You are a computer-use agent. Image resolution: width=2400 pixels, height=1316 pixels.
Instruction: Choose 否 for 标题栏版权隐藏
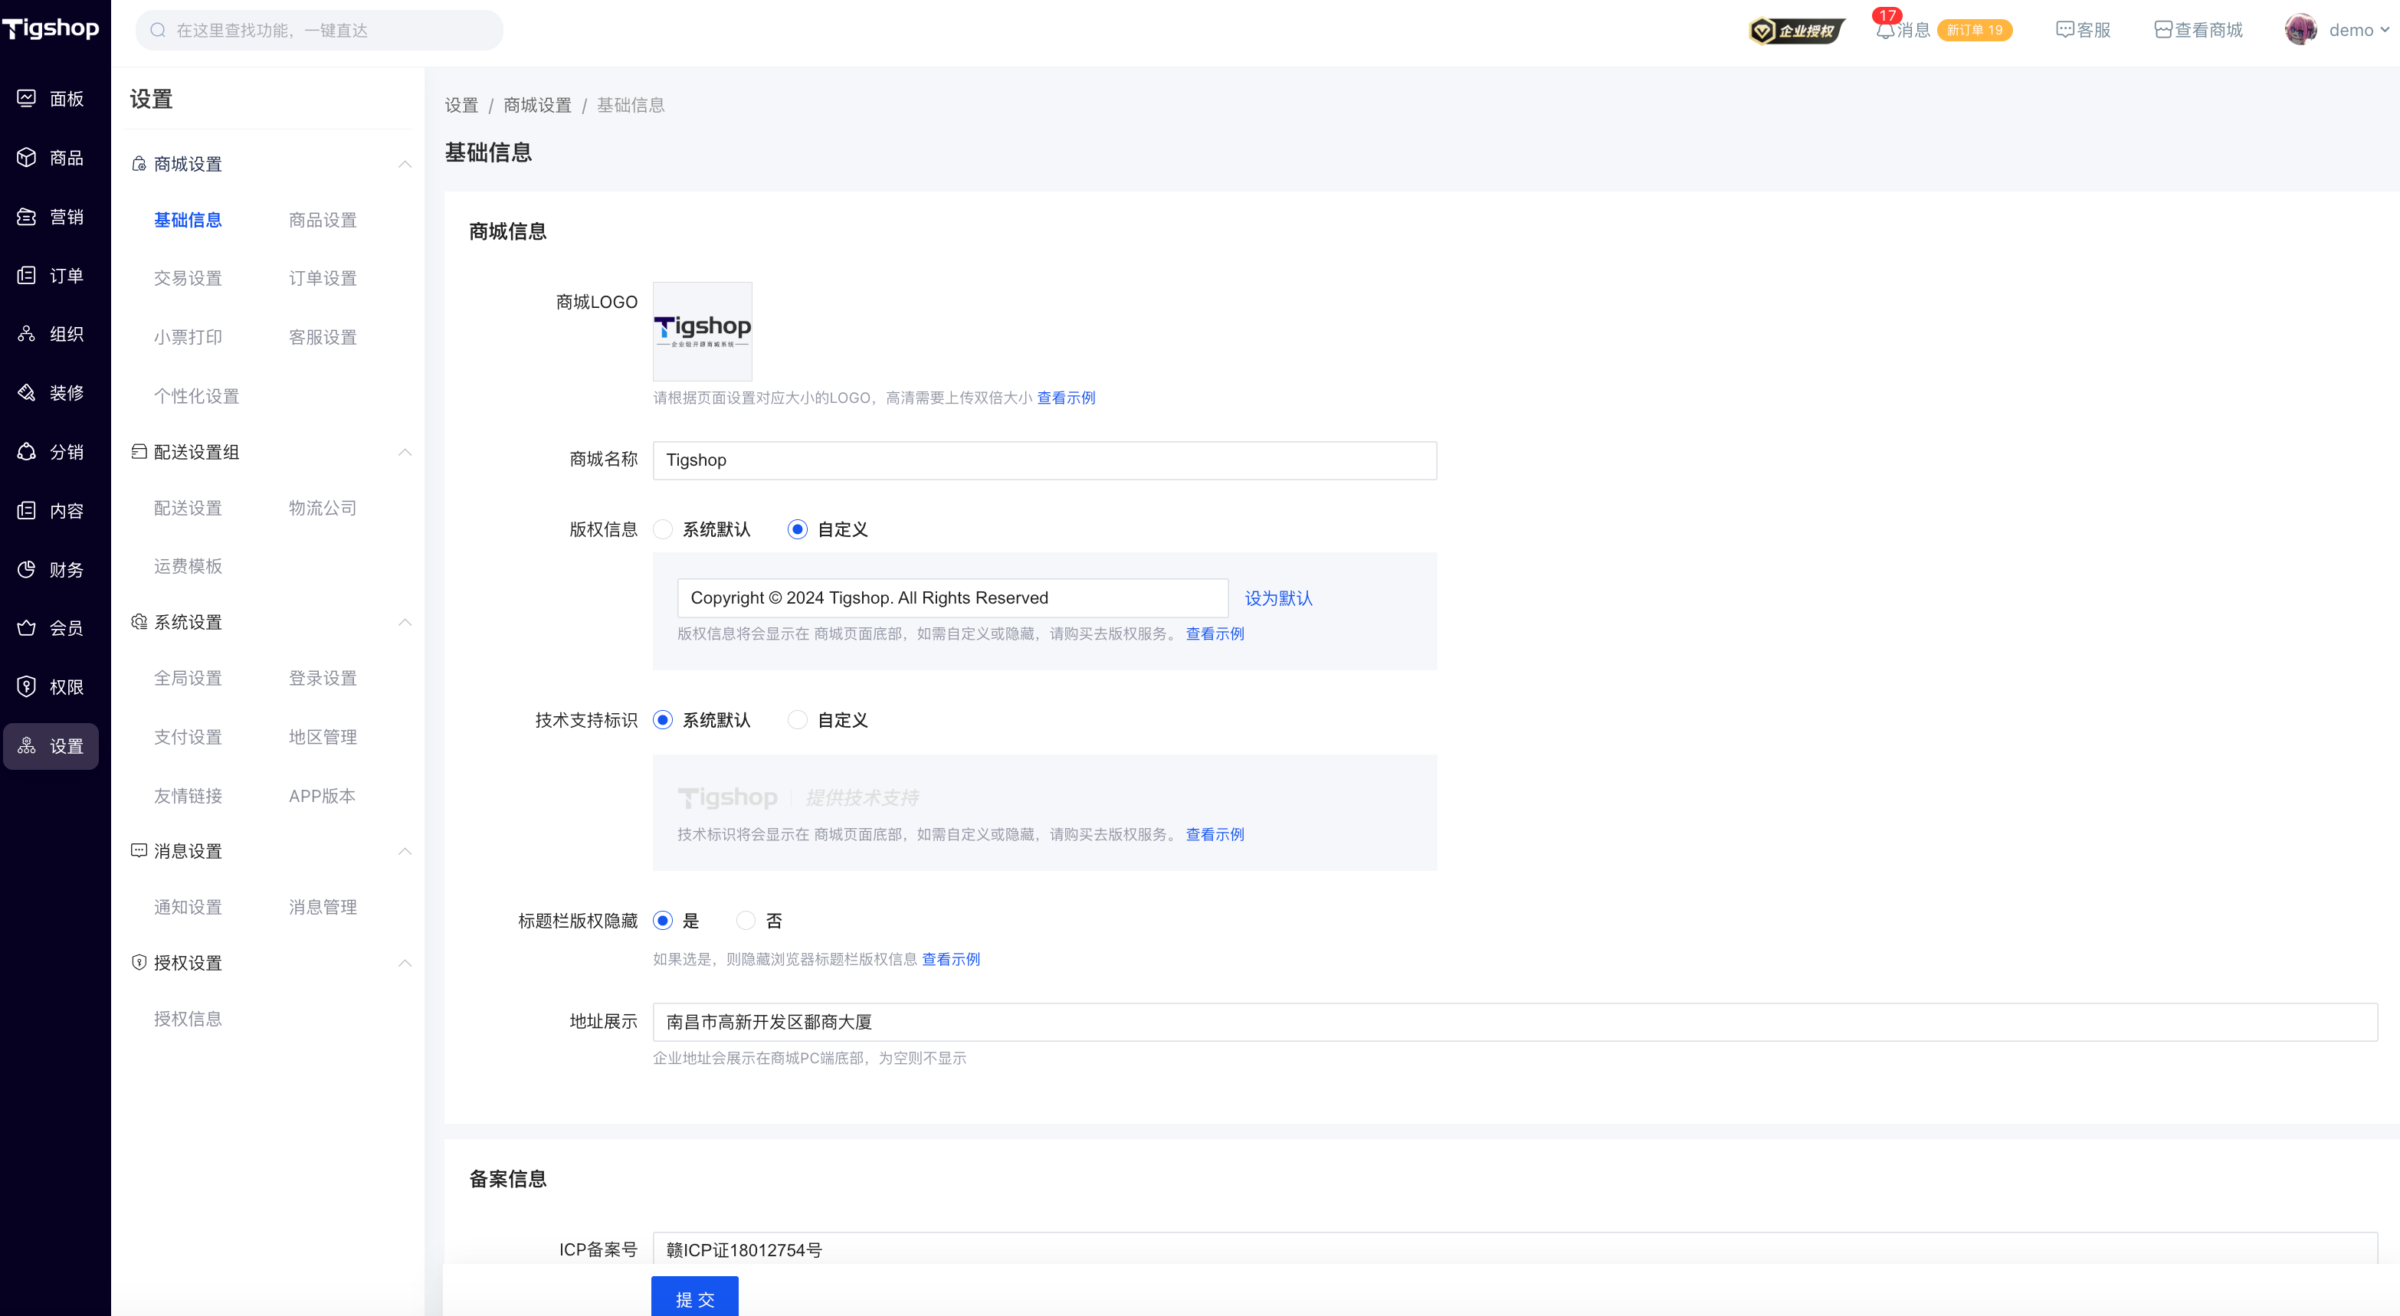pos(746,920)
